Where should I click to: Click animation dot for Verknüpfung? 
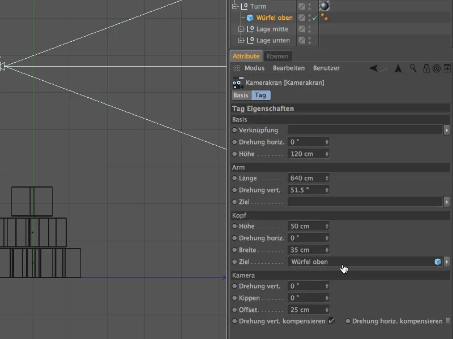pos(234,130)
